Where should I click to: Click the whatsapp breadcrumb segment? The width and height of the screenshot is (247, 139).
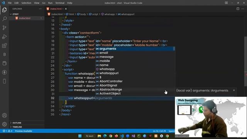tap(108, 14)
